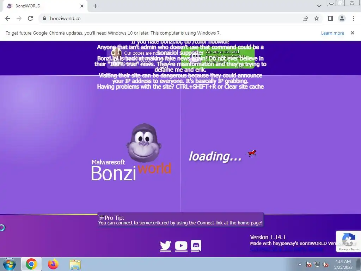Reload the bonziworld.co page
Screen dimensions: 361x271
click(x=30, y=18)
